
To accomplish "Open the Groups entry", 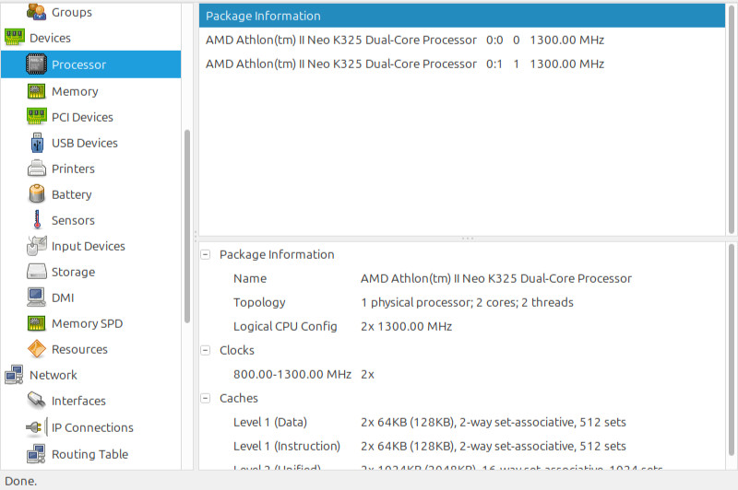I will tap(72, 12).
